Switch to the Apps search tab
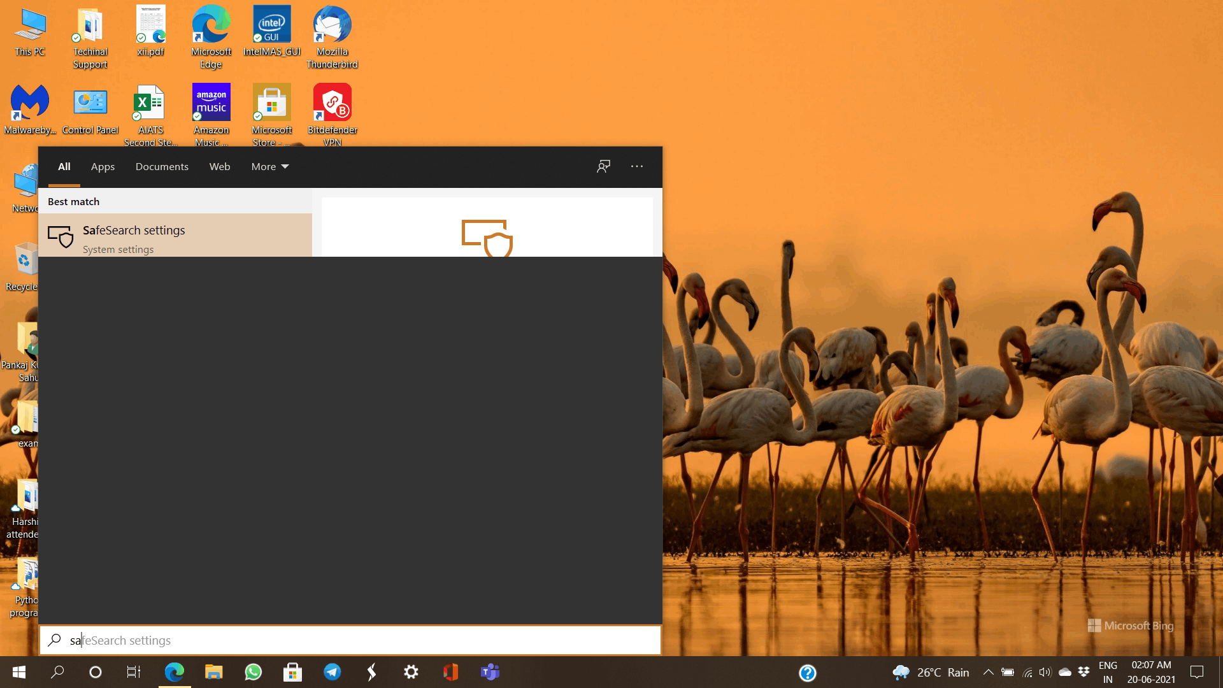Image resolution: width=1223 pixels, height=688 pixels. pyautogui.click(x=103, y=167)
